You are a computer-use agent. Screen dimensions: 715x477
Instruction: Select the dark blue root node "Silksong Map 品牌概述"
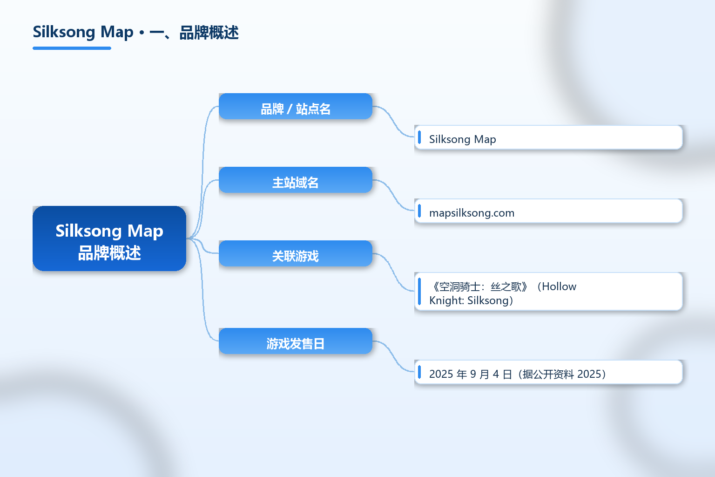[109, 238]
